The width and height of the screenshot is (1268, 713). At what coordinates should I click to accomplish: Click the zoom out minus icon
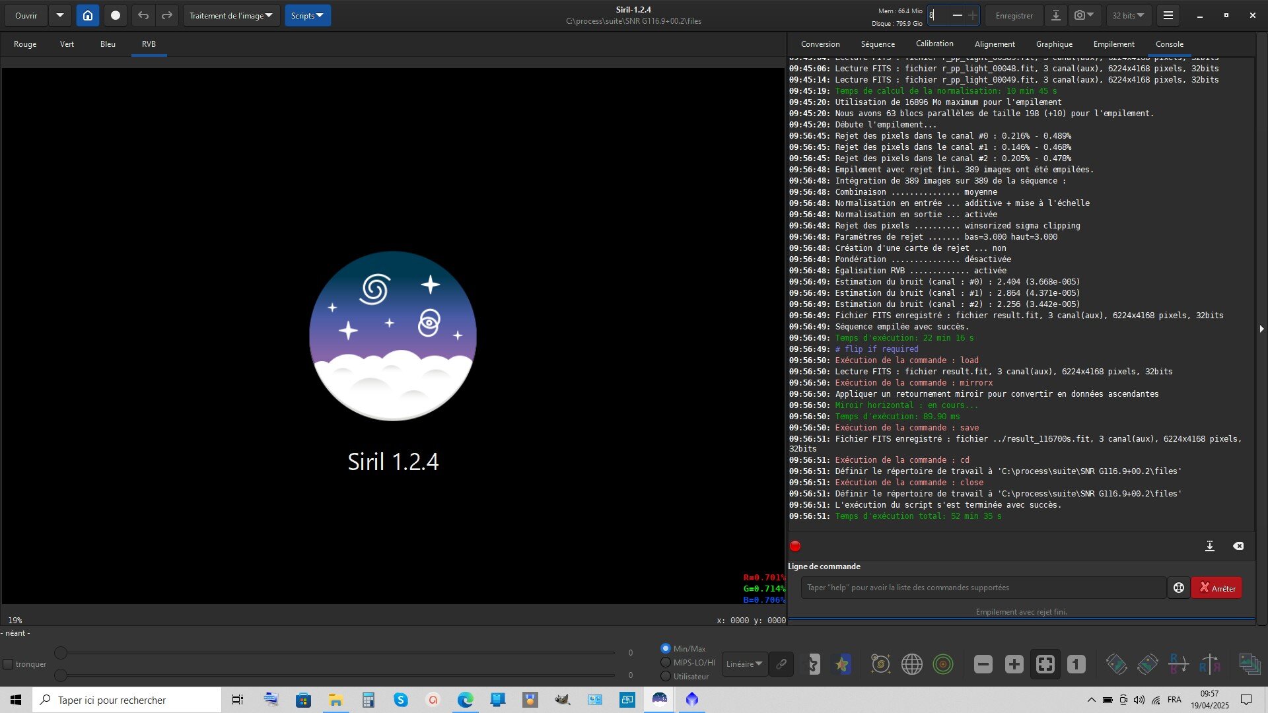coord(983,664)
